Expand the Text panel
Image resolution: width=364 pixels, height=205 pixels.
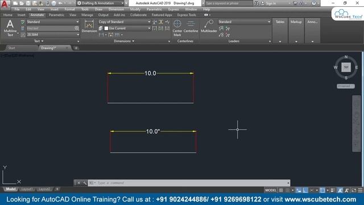click(x=39, y=41)
